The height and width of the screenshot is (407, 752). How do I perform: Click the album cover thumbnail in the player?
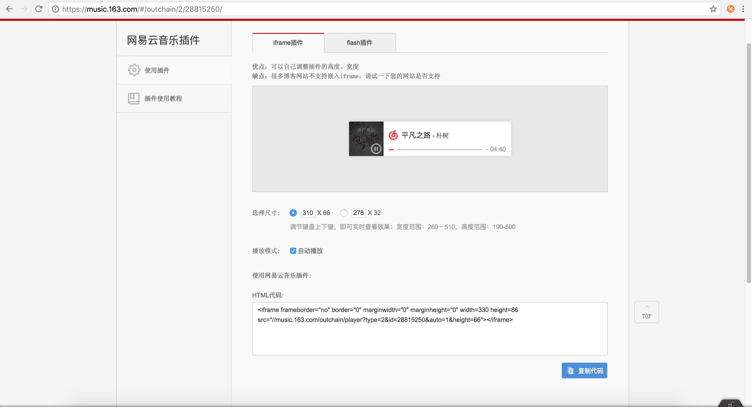coord(366,139)
